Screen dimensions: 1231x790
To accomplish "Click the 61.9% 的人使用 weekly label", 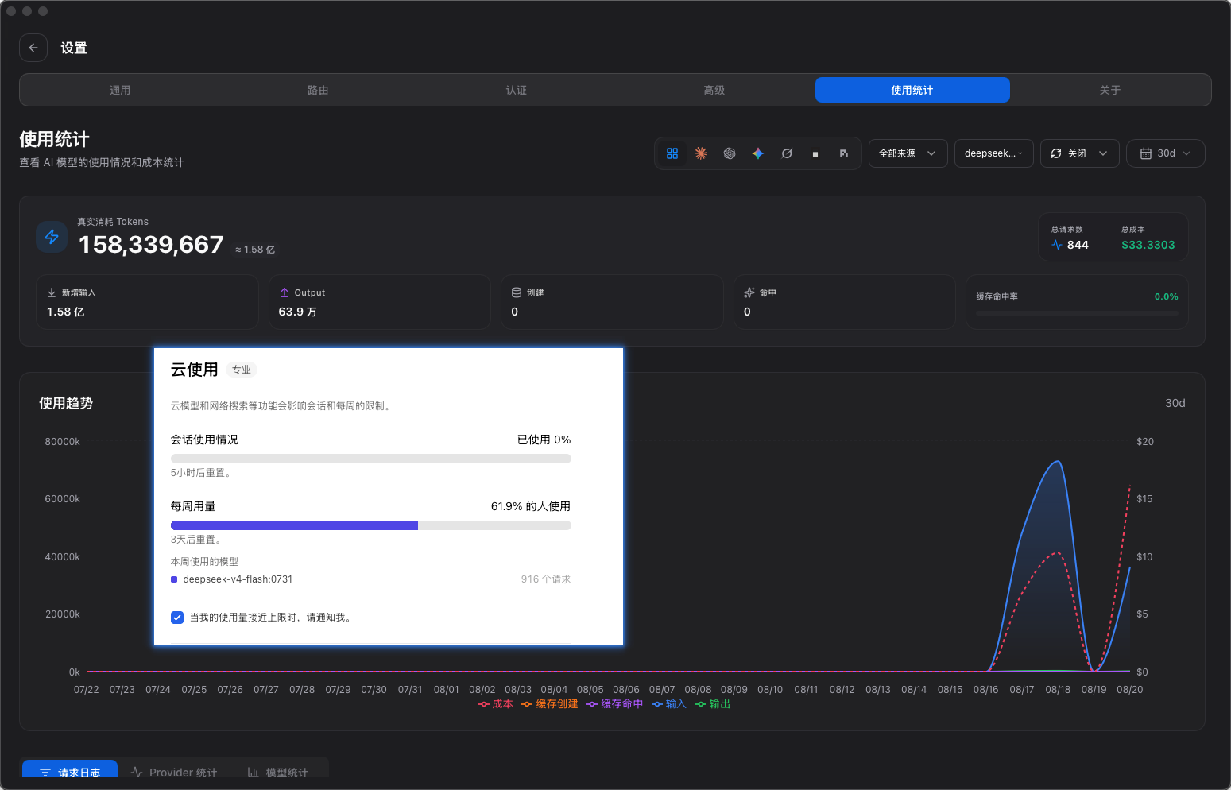I will coord(531,506).
